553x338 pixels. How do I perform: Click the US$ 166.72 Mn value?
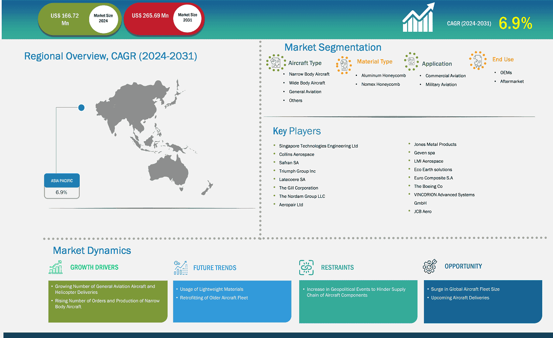[65, 19]
